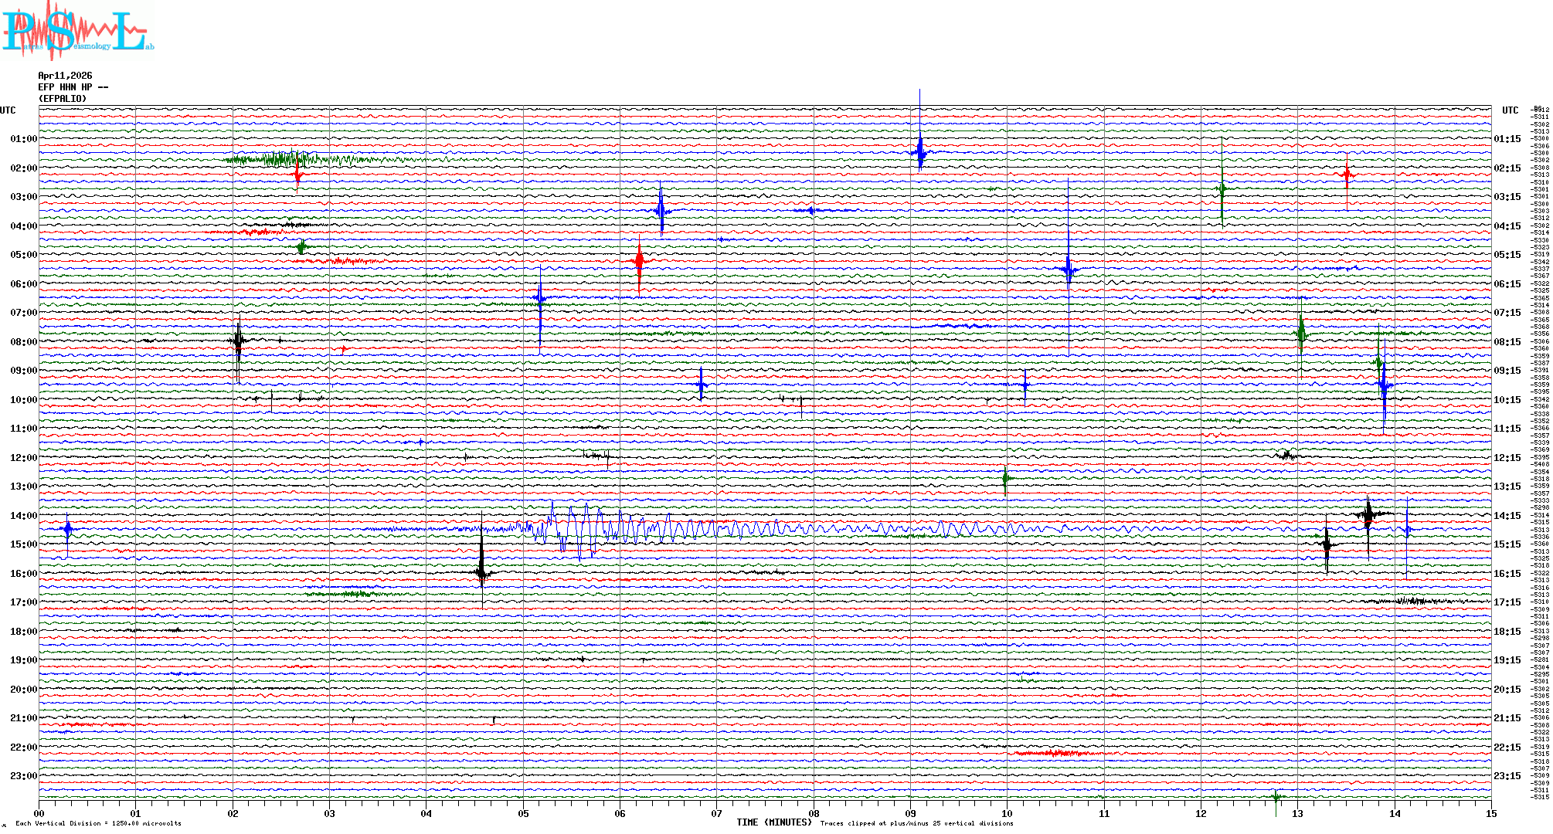Viewport: 1553px width, 834px height.
Task: Click the TIME (MINUTES) axis title
Action: click(773, 822)
